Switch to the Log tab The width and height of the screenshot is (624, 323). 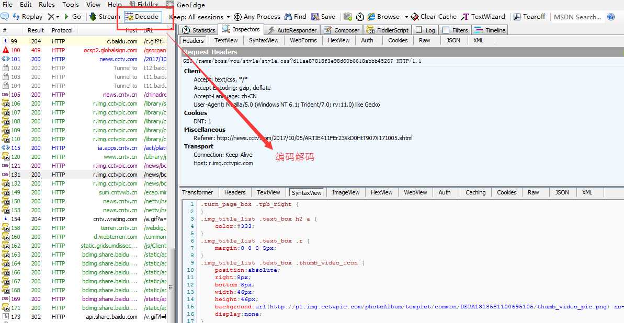425,30
